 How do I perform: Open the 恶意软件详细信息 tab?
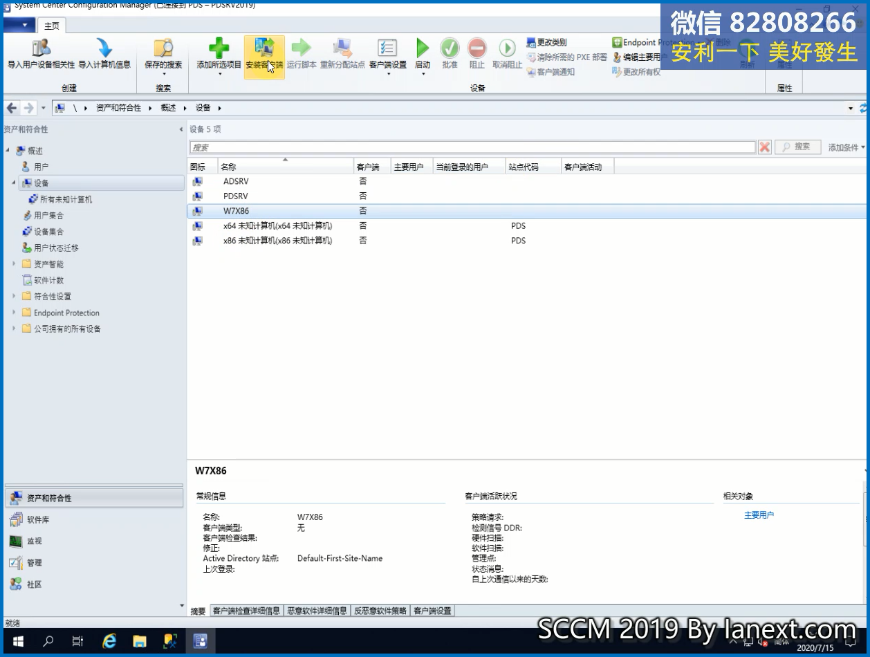317,611
